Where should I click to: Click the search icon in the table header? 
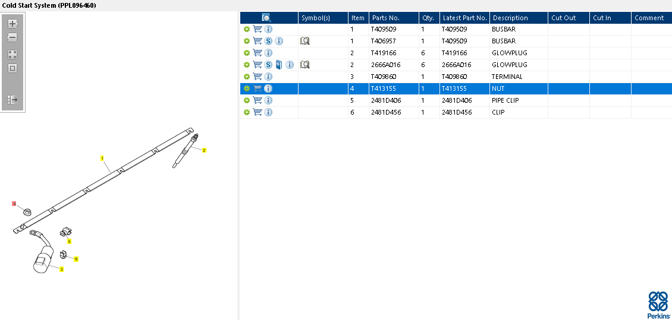point(266,18)
